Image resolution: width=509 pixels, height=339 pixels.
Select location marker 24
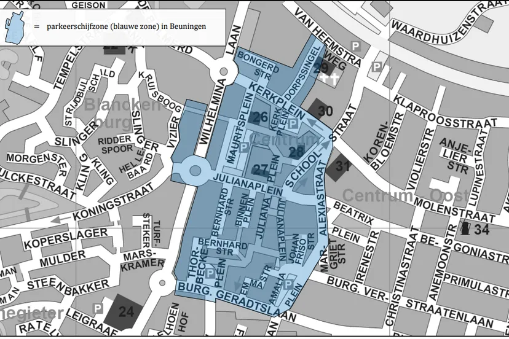125,312
